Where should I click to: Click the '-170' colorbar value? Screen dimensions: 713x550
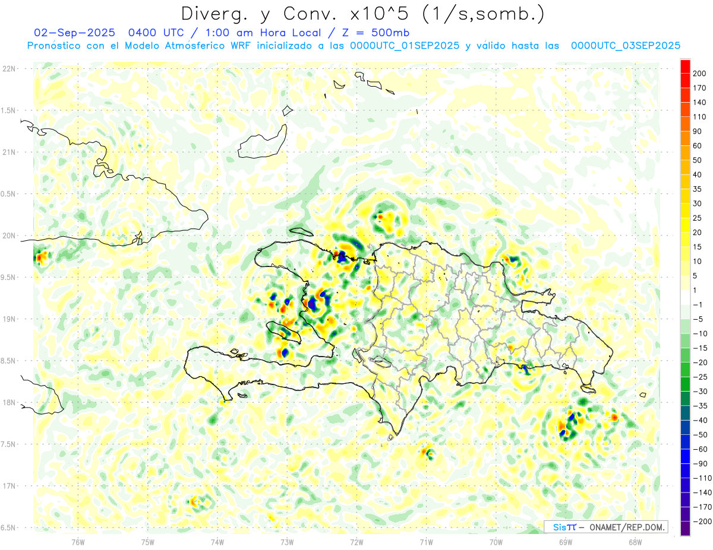[702, 507]
